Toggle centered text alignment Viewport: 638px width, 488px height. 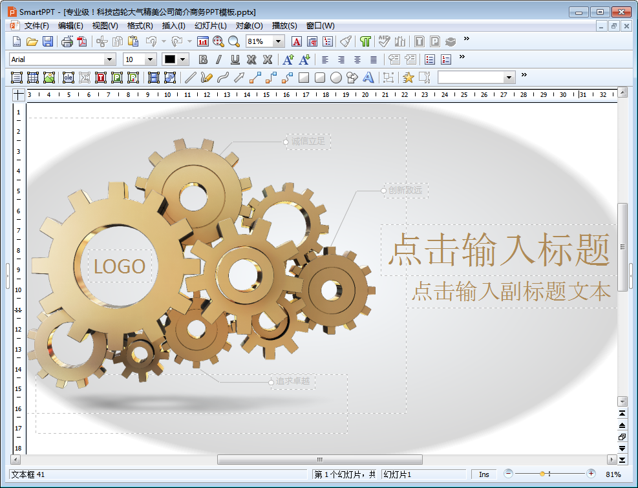(357, 60)
